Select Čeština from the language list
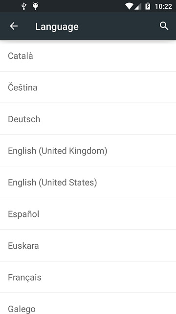 pos(88,87)
